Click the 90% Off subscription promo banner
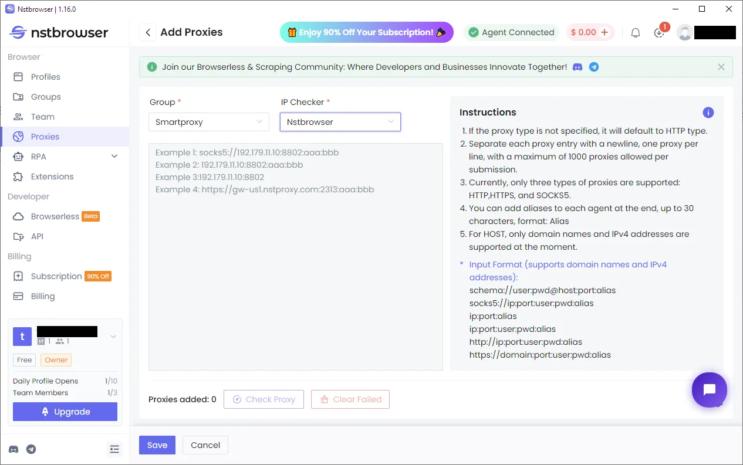 tap(367, 32)
